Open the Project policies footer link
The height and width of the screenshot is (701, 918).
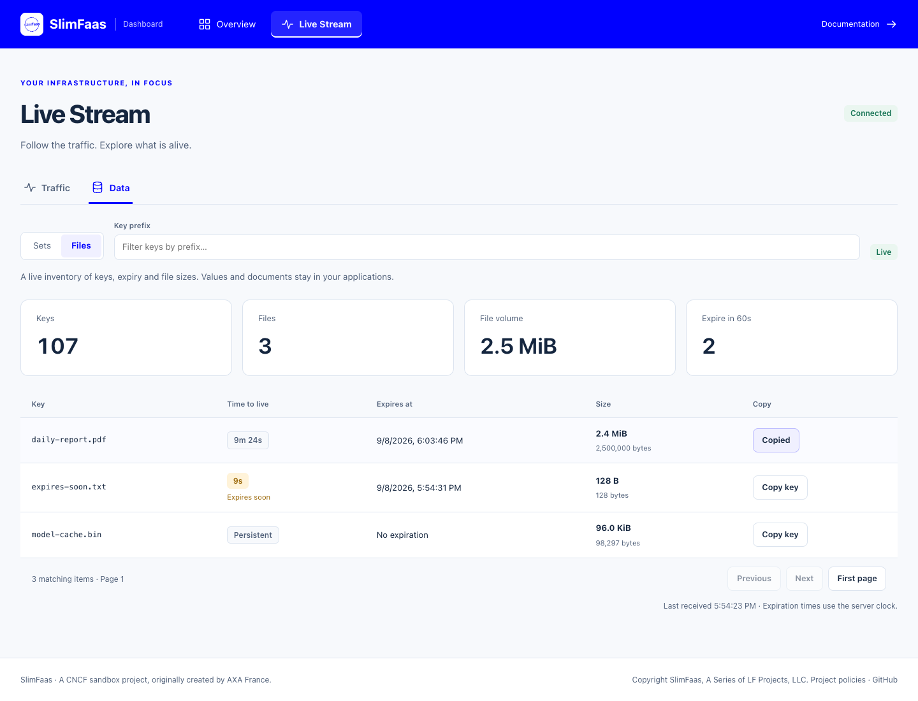(838, 680)
